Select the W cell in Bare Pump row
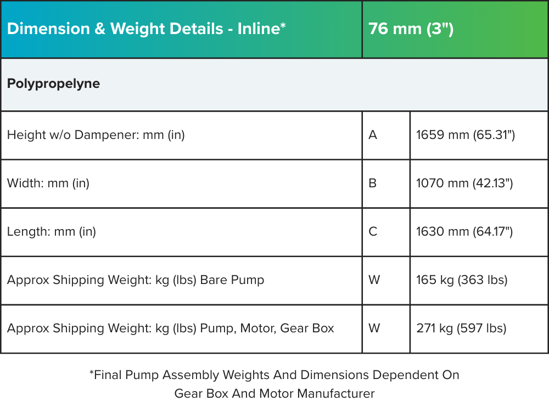Viewport: 549px width, 412px height. point(374,280)
